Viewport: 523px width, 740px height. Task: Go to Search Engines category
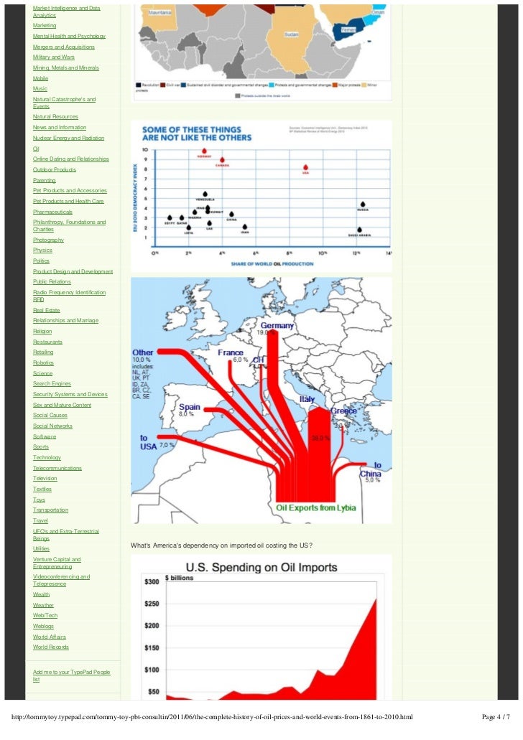[52, 384]
